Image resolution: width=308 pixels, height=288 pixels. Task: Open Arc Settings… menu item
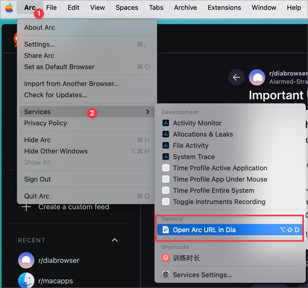pyautogui.click(x=87, y=45)
